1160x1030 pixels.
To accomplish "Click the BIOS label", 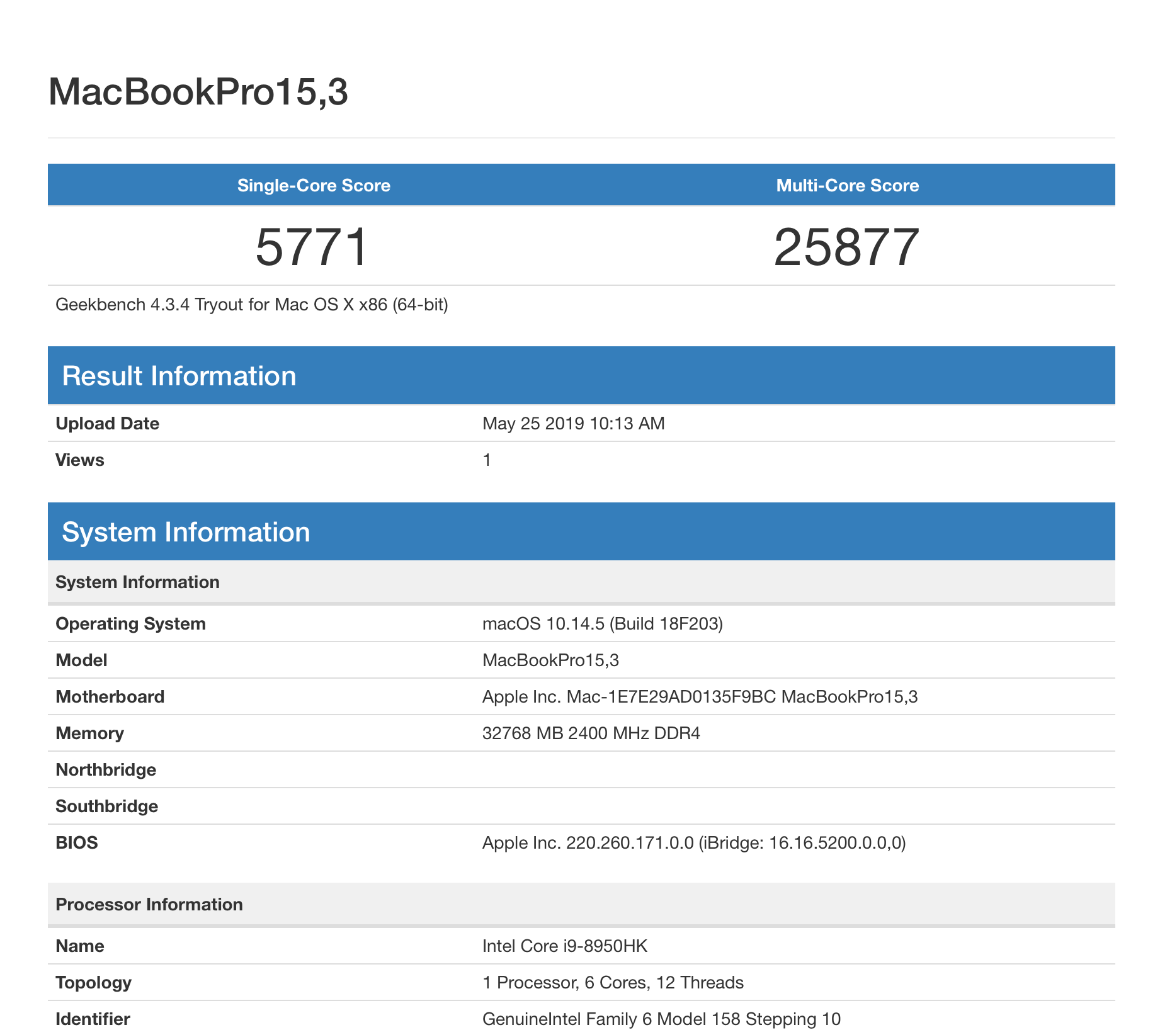I will point(77,842).
